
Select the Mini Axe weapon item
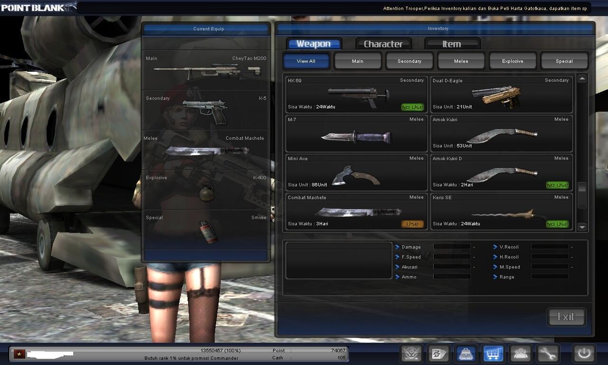[356, 173]
